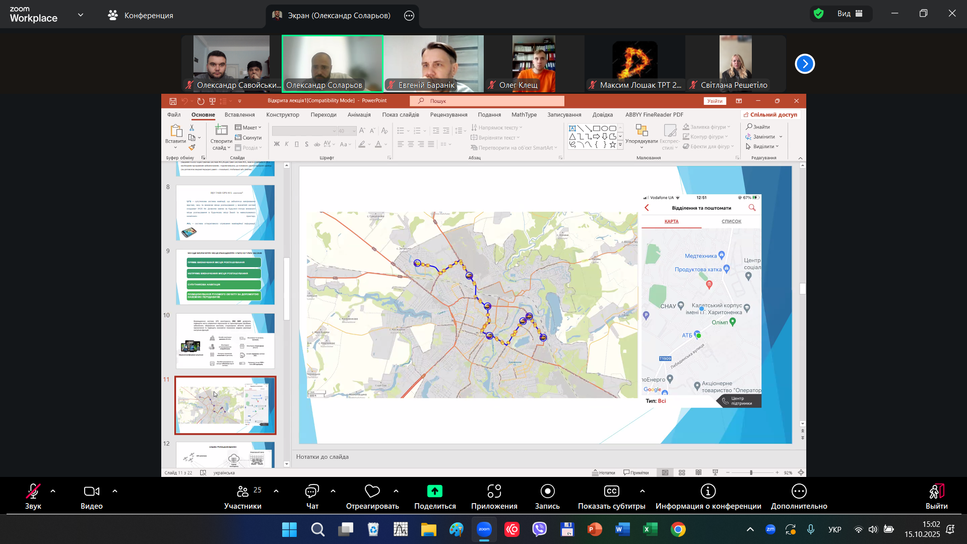Screen dimensions: 967x544
Task: Show next participants with the arrow button
Action: [x=805, y=64]
